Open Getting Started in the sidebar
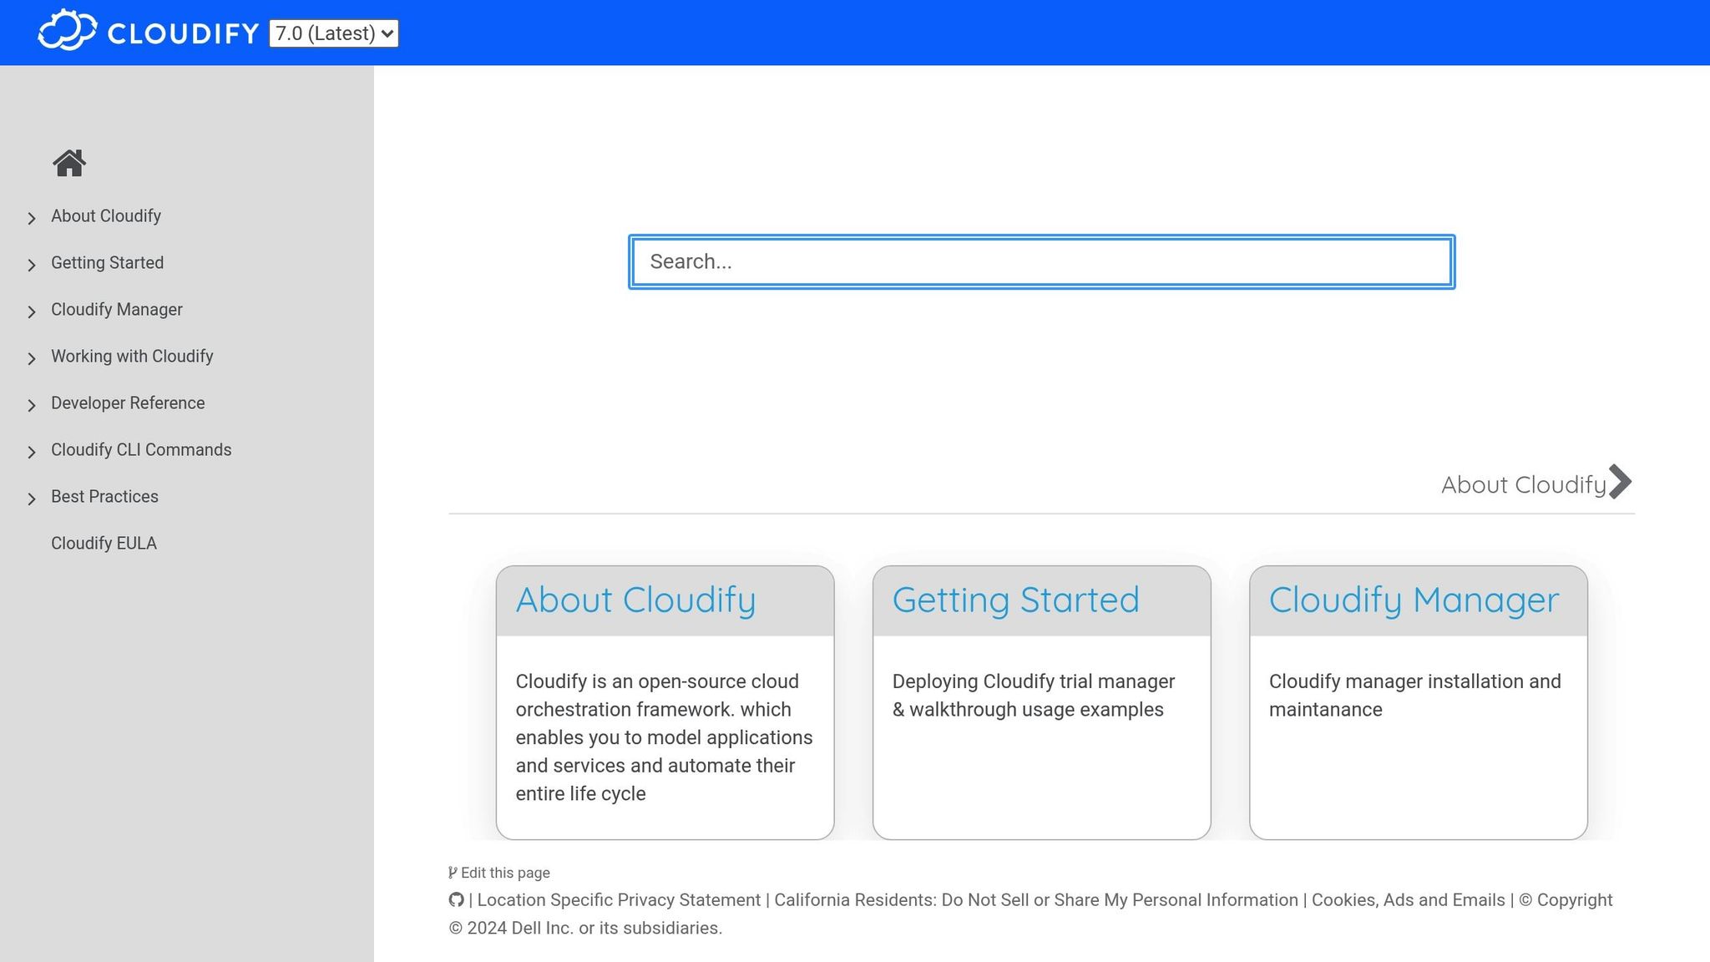 pyautogui.click(x=108, y=263)
